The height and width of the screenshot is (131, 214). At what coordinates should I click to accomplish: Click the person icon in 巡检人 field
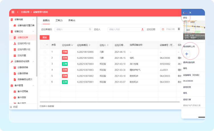pos(143,29)
